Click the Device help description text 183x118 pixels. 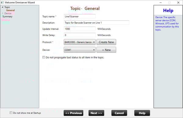click(167, 23)
